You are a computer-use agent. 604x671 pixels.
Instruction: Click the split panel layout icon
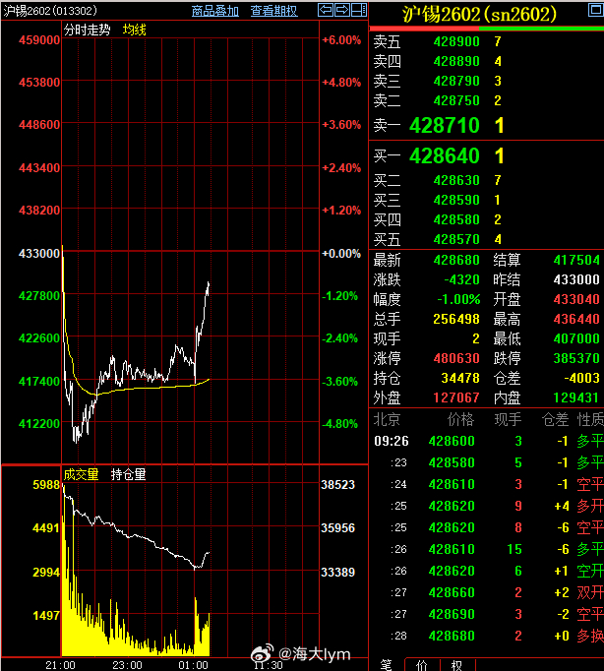click(358, 10)
